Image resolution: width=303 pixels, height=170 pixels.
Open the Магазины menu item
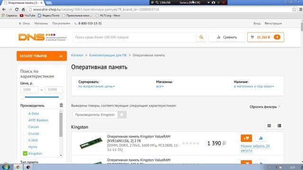41,23
